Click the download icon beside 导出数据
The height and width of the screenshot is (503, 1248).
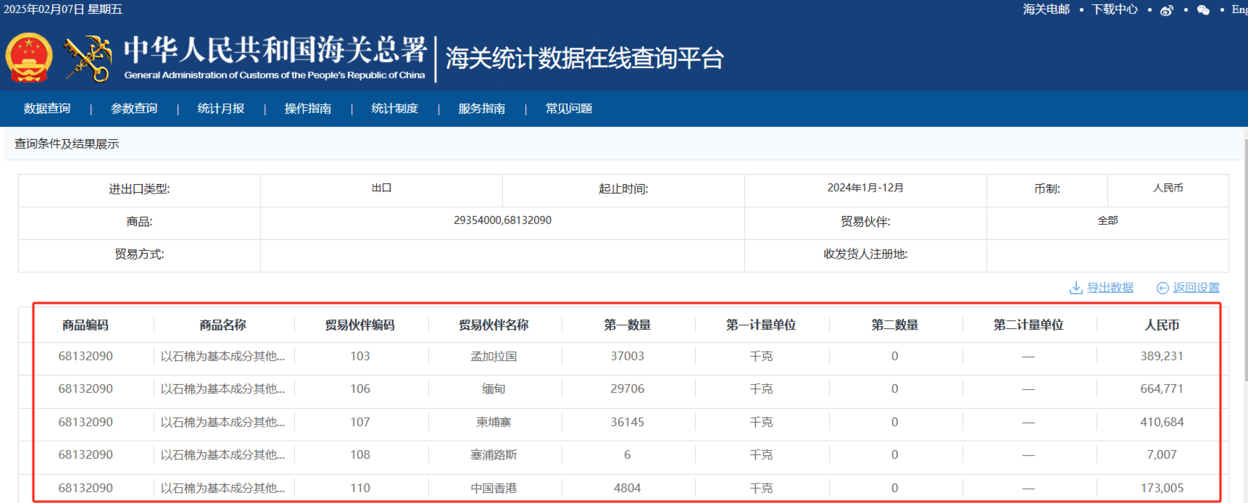pos(1076,288)
